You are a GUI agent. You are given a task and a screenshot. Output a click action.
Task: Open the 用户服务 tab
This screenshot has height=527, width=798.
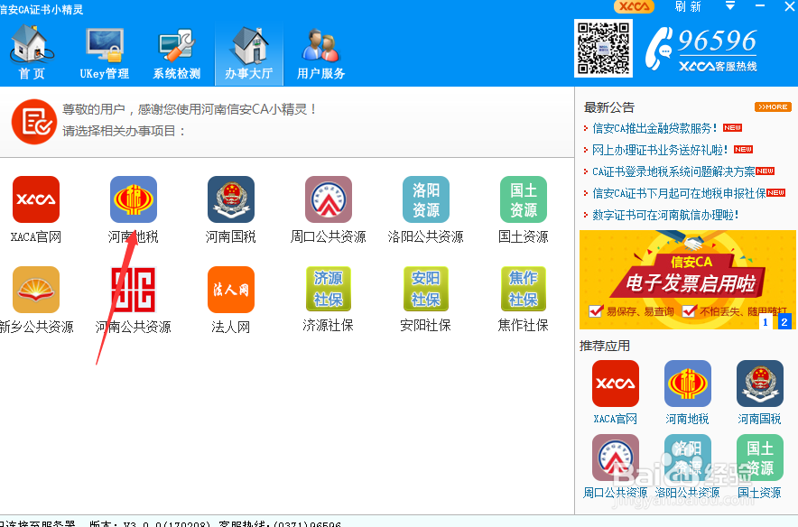pos(321,53)
